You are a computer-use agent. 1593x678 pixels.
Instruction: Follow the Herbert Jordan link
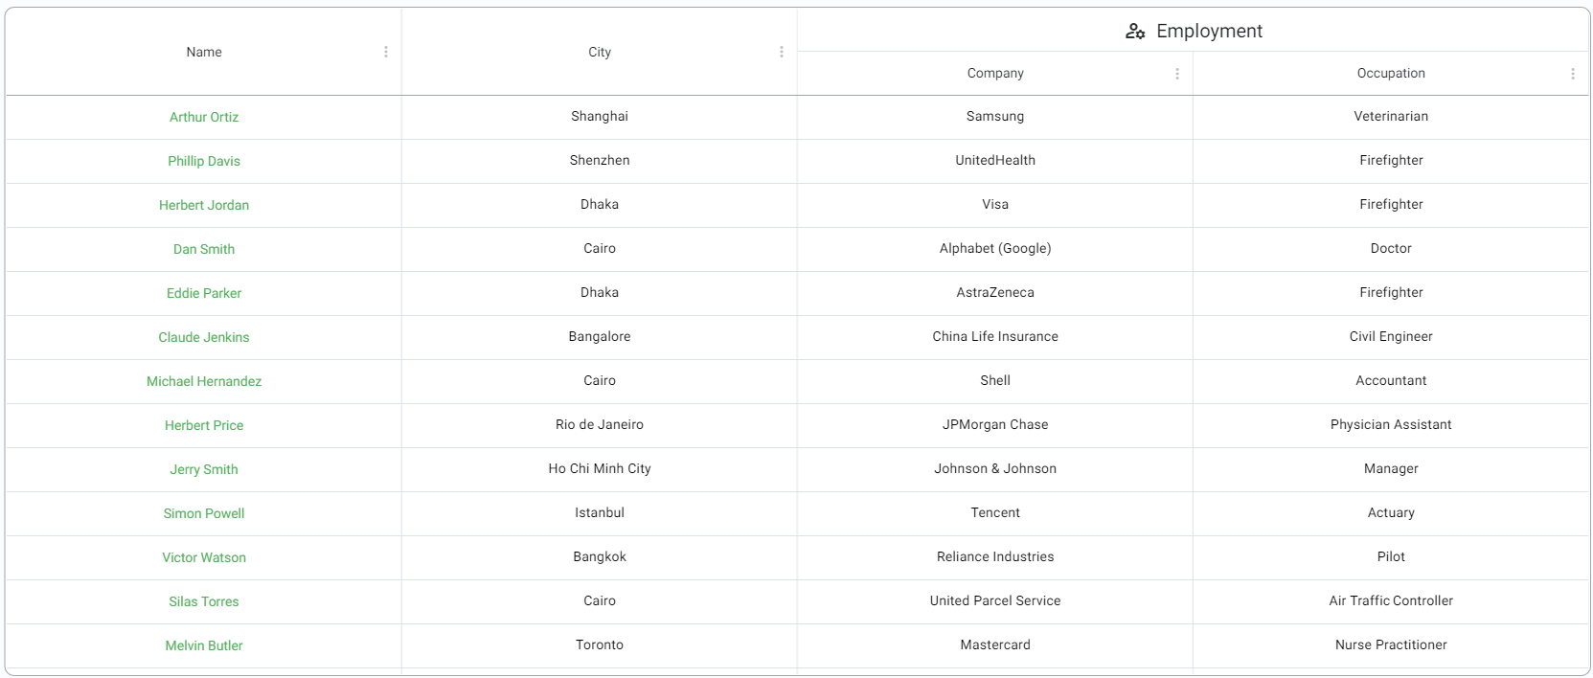(x=204, y=205)
